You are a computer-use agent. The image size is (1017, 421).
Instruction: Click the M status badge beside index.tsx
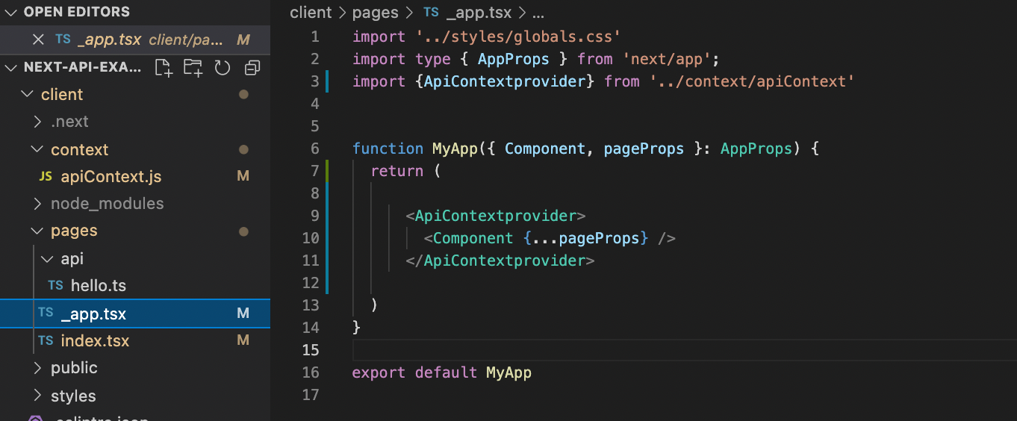coord(243,340)
